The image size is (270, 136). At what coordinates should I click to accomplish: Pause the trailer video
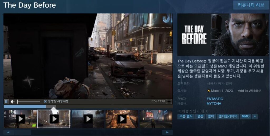coord(6,101)
